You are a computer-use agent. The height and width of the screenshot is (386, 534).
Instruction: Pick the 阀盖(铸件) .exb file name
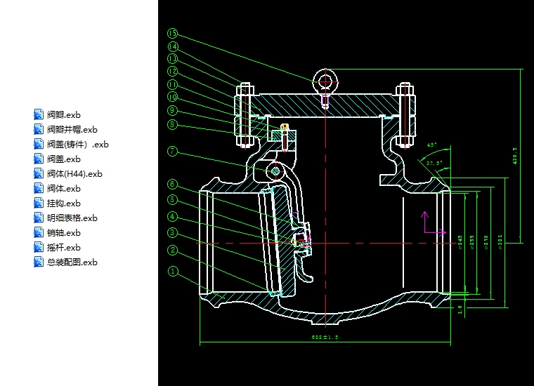point(78,144)
